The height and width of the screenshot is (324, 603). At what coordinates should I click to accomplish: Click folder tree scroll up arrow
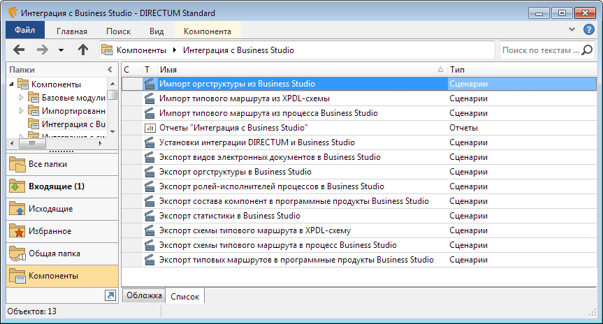pyautogui.click(x=112, y=83)
